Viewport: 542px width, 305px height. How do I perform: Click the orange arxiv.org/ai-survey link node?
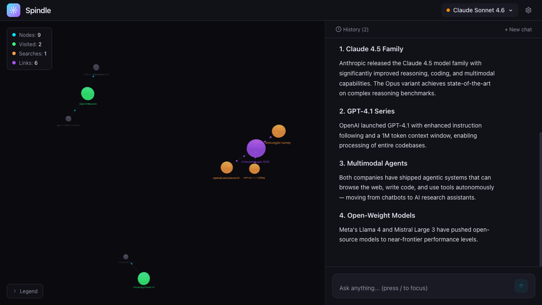[279, 131]
